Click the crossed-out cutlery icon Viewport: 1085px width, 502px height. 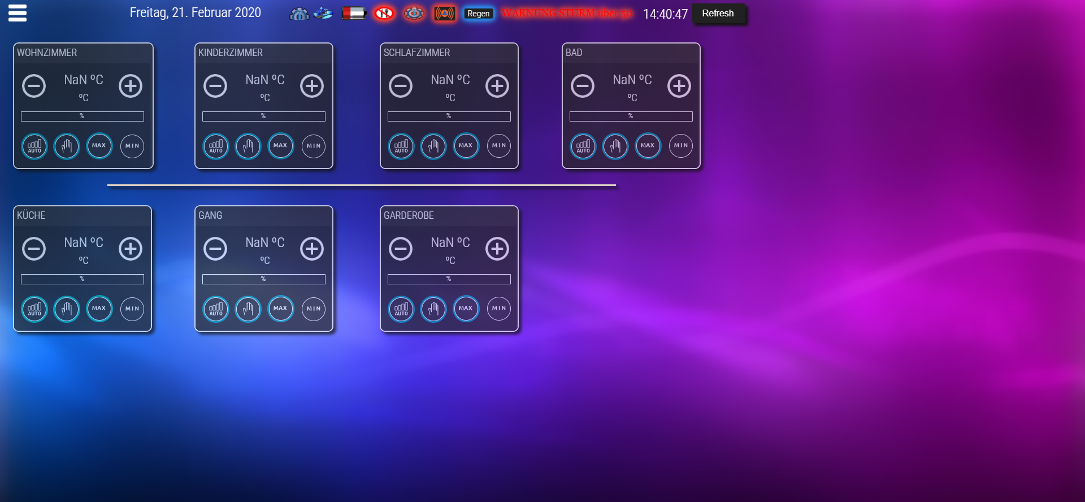(x=384, y=14)
